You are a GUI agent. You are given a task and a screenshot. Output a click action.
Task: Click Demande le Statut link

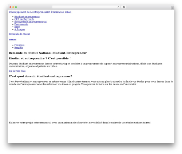19,34
